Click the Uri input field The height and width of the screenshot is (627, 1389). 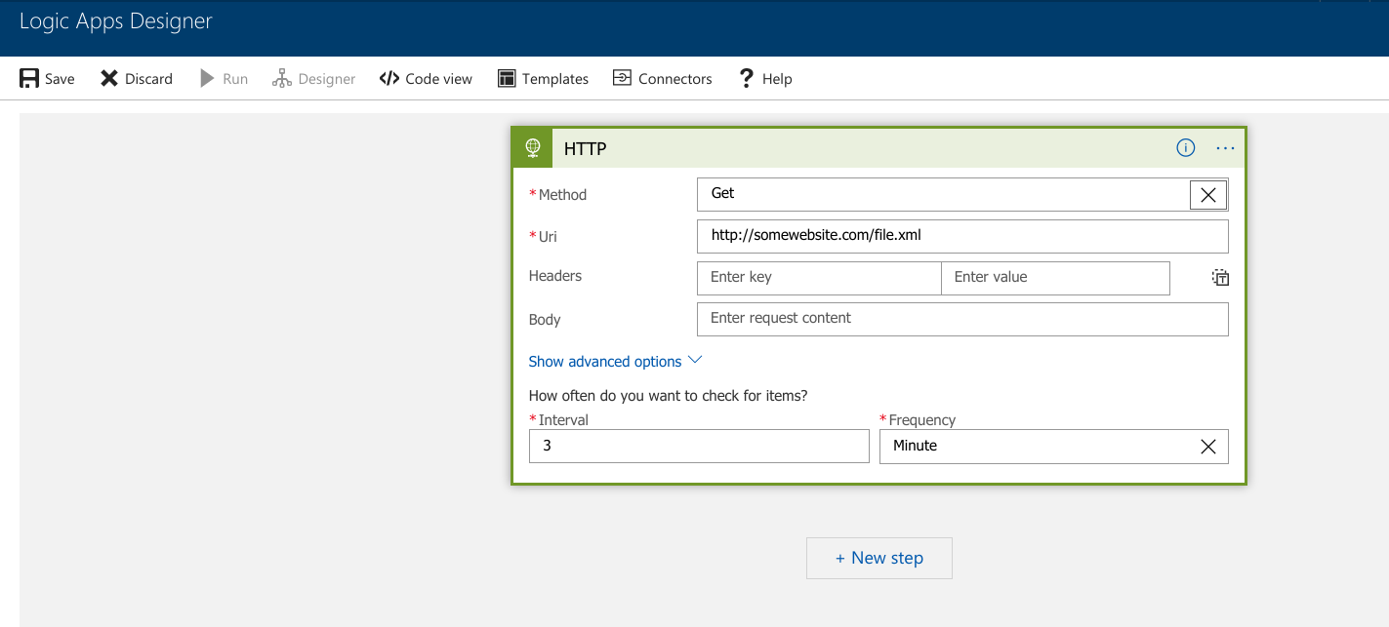tap(961, 237)
